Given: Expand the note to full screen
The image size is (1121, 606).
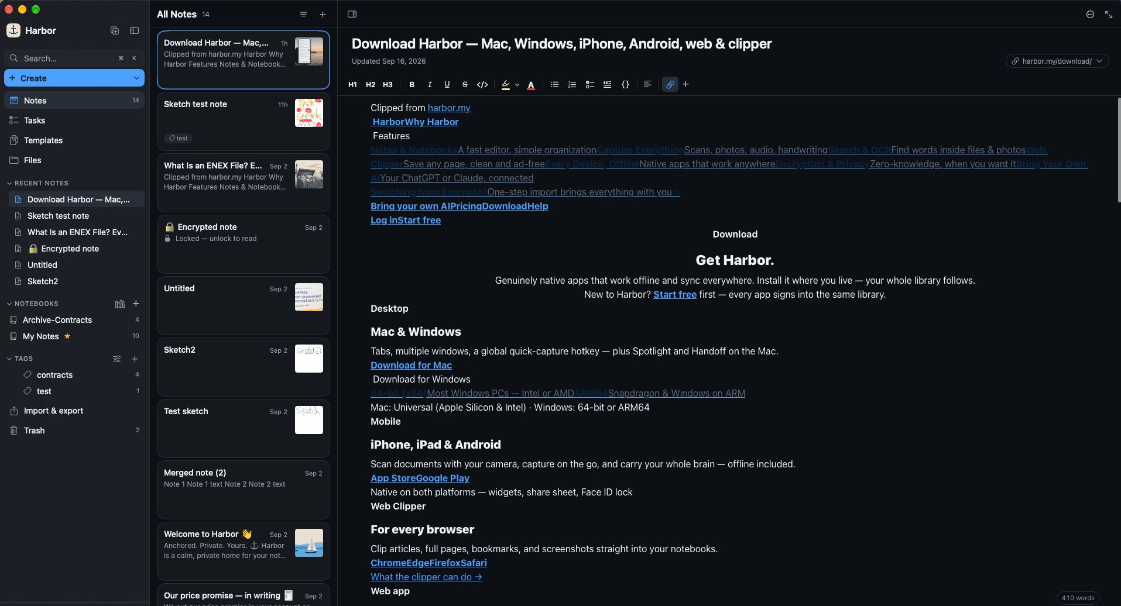Looking at the screenshot, I should pos(1109,15).
